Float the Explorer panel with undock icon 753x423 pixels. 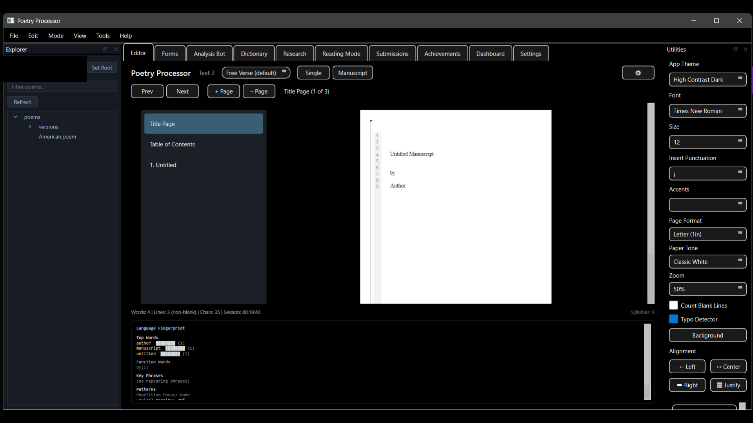click(105, 49)
